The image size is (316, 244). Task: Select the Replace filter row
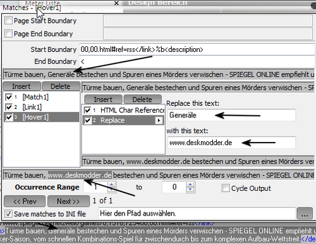point(123,120)
